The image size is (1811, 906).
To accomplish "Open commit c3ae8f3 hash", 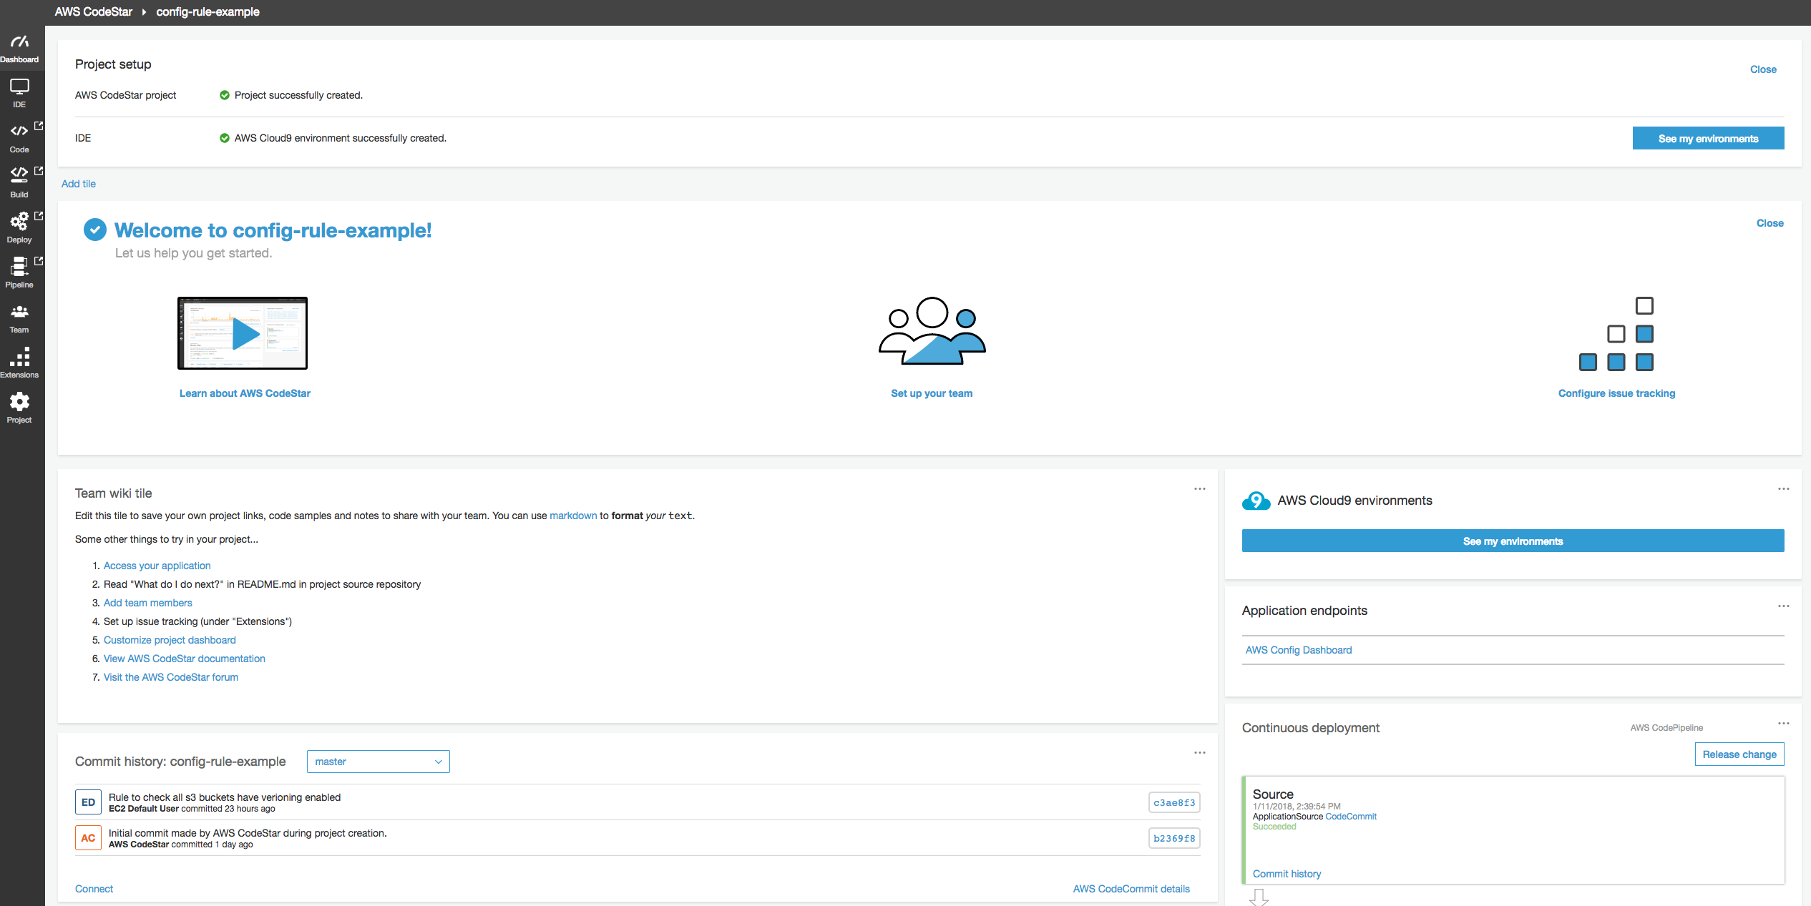I will click(x=1173, y=802).
